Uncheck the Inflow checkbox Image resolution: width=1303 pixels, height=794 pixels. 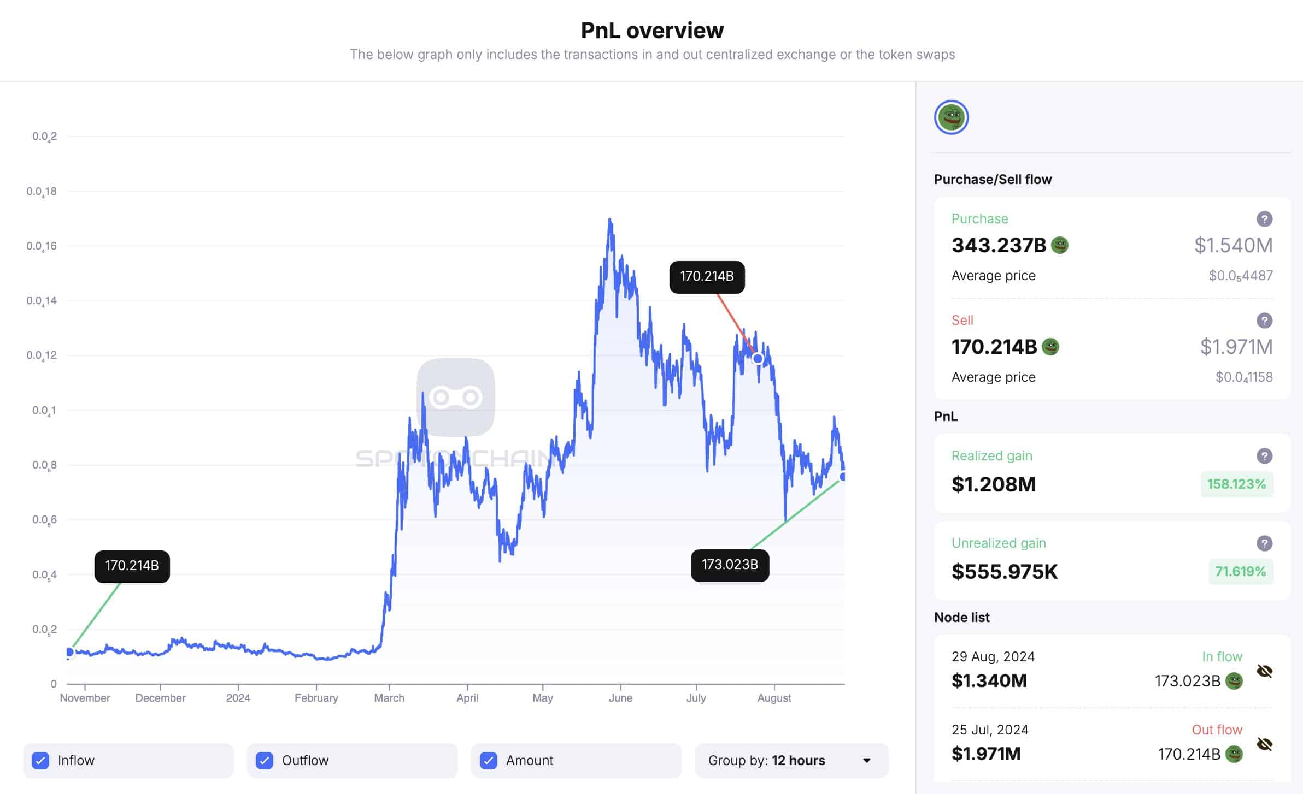(x=40, y=760)
